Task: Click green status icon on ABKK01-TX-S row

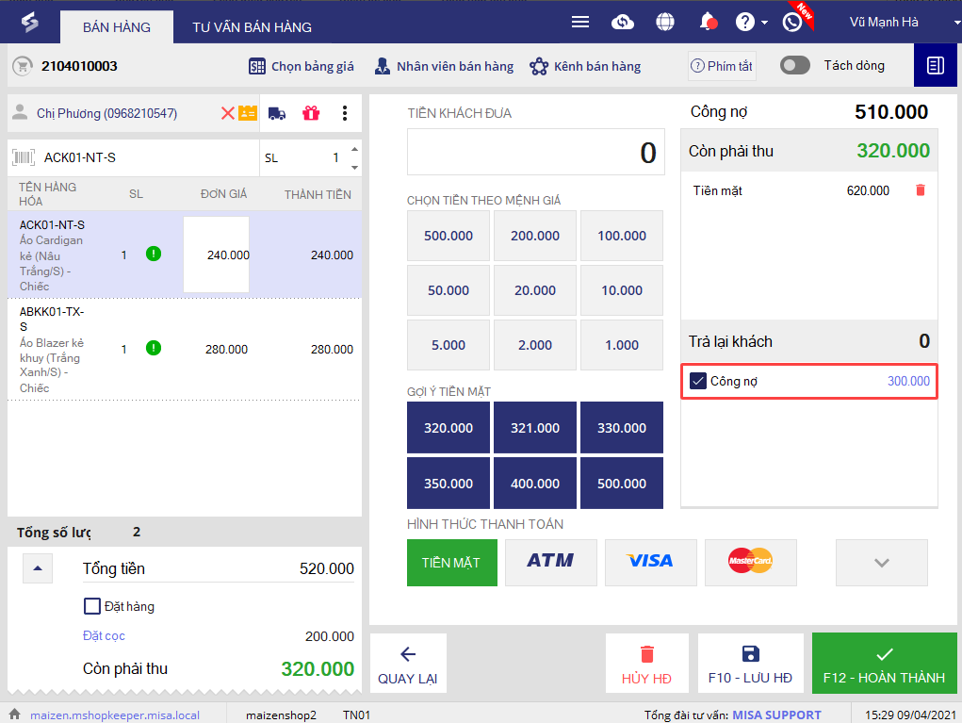Action: point(154,348)
